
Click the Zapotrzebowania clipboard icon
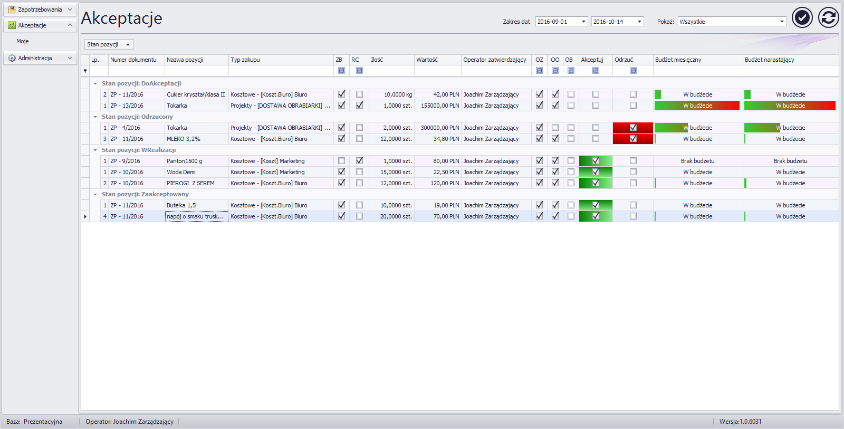coord(12,9)
